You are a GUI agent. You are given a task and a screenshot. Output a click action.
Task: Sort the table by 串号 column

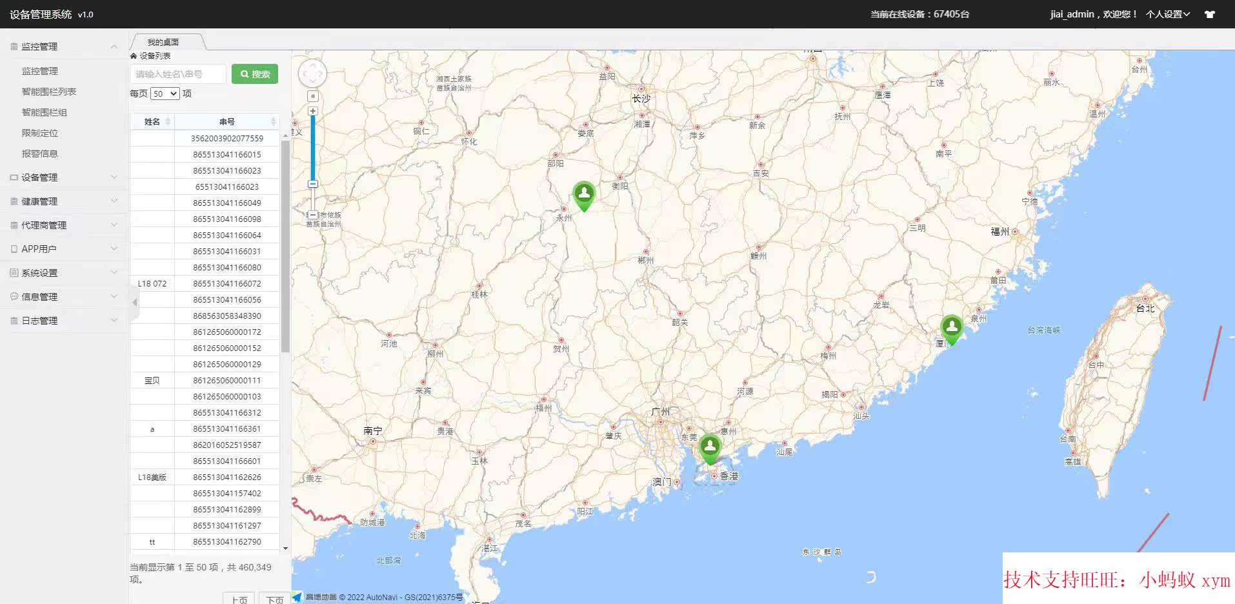(x=227, y=121)
